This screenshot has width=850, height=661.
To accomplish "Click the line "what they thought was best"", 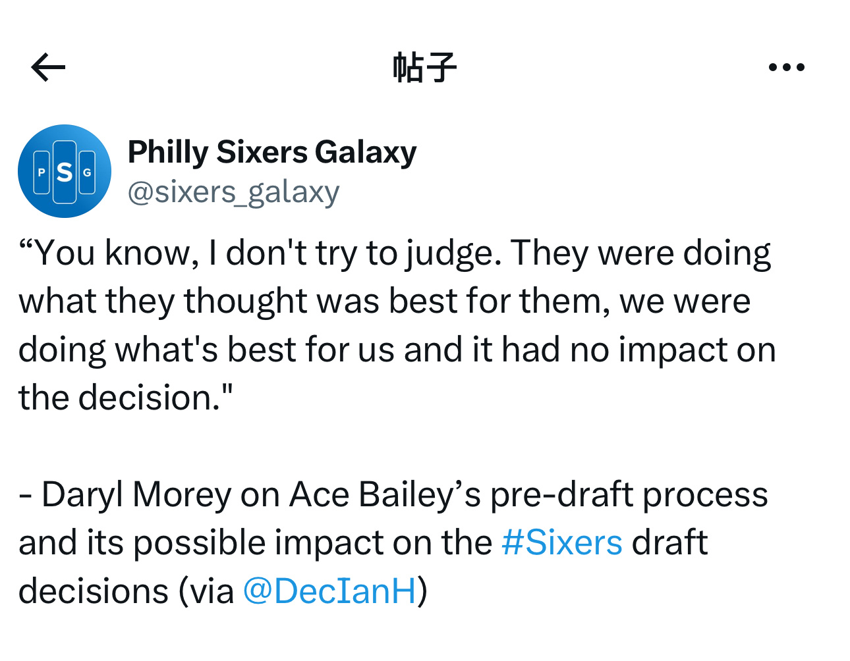I will [384, 302].
